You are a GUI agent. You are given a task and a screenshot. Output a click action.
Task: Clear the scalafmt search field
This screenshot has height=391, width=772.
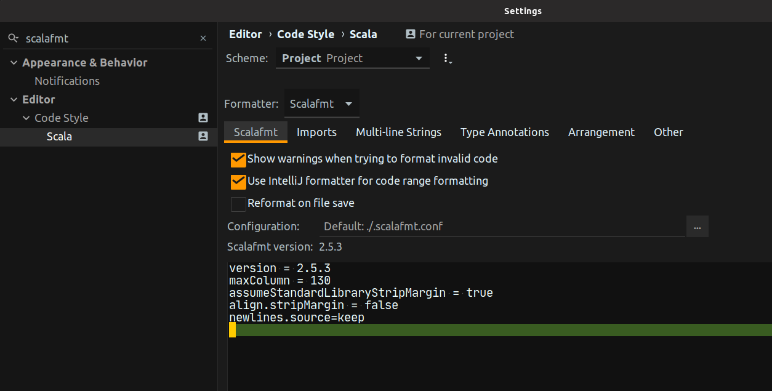point(203,38)
